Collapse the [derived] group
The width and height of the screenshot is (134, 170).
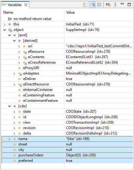point(14,41)
